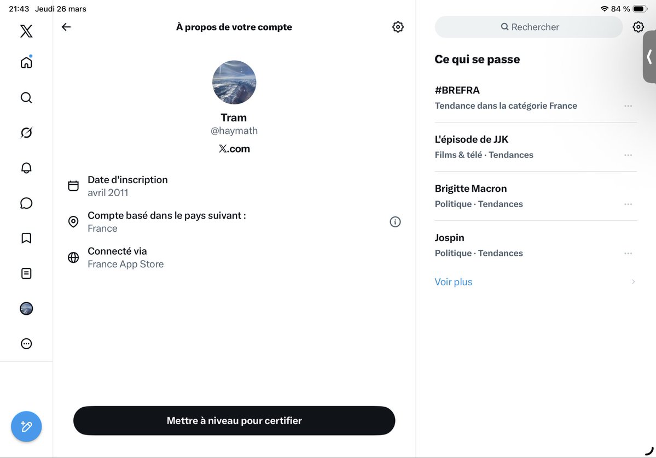Click the Wi-Fi icon in status bar

point(604,9)
